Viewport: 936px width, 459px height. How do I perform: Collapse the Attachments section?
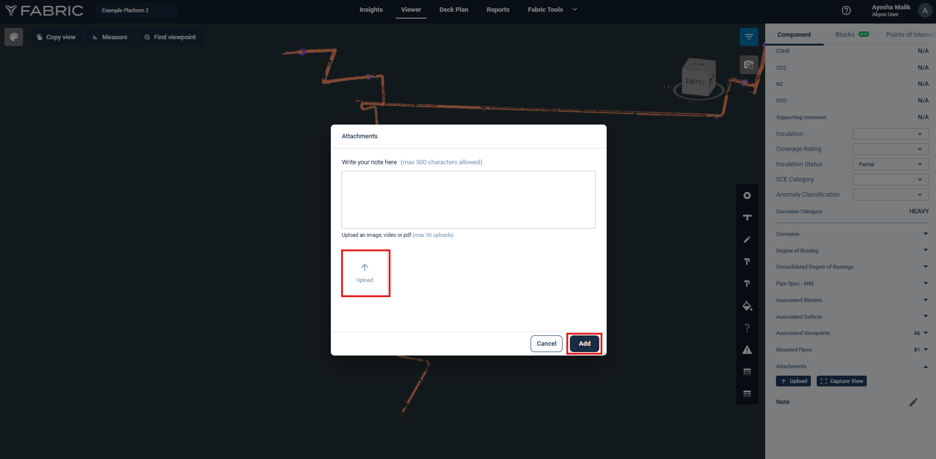point(925,366)
